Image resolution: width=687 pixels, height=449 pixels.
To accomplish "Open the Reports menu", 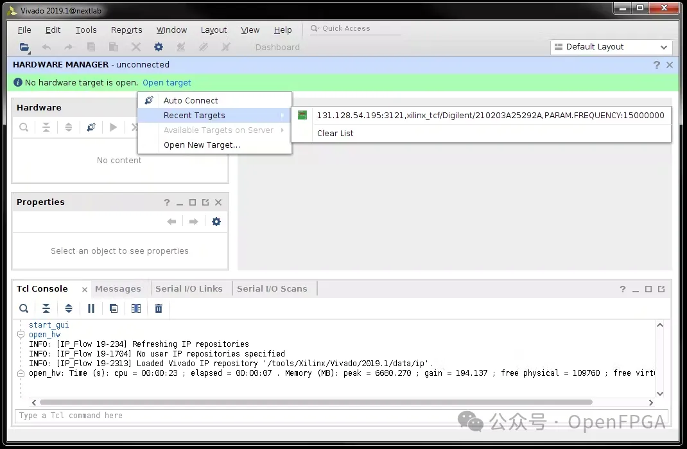I will 126,30.
